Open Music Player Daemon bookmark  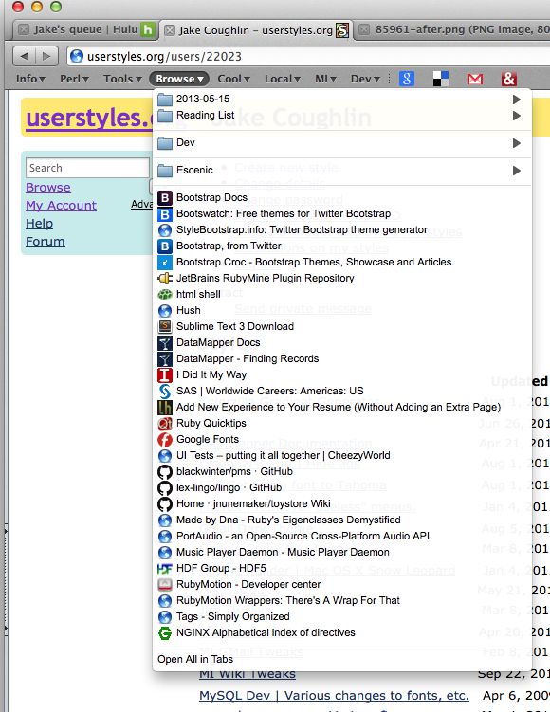tap(341, 552)
